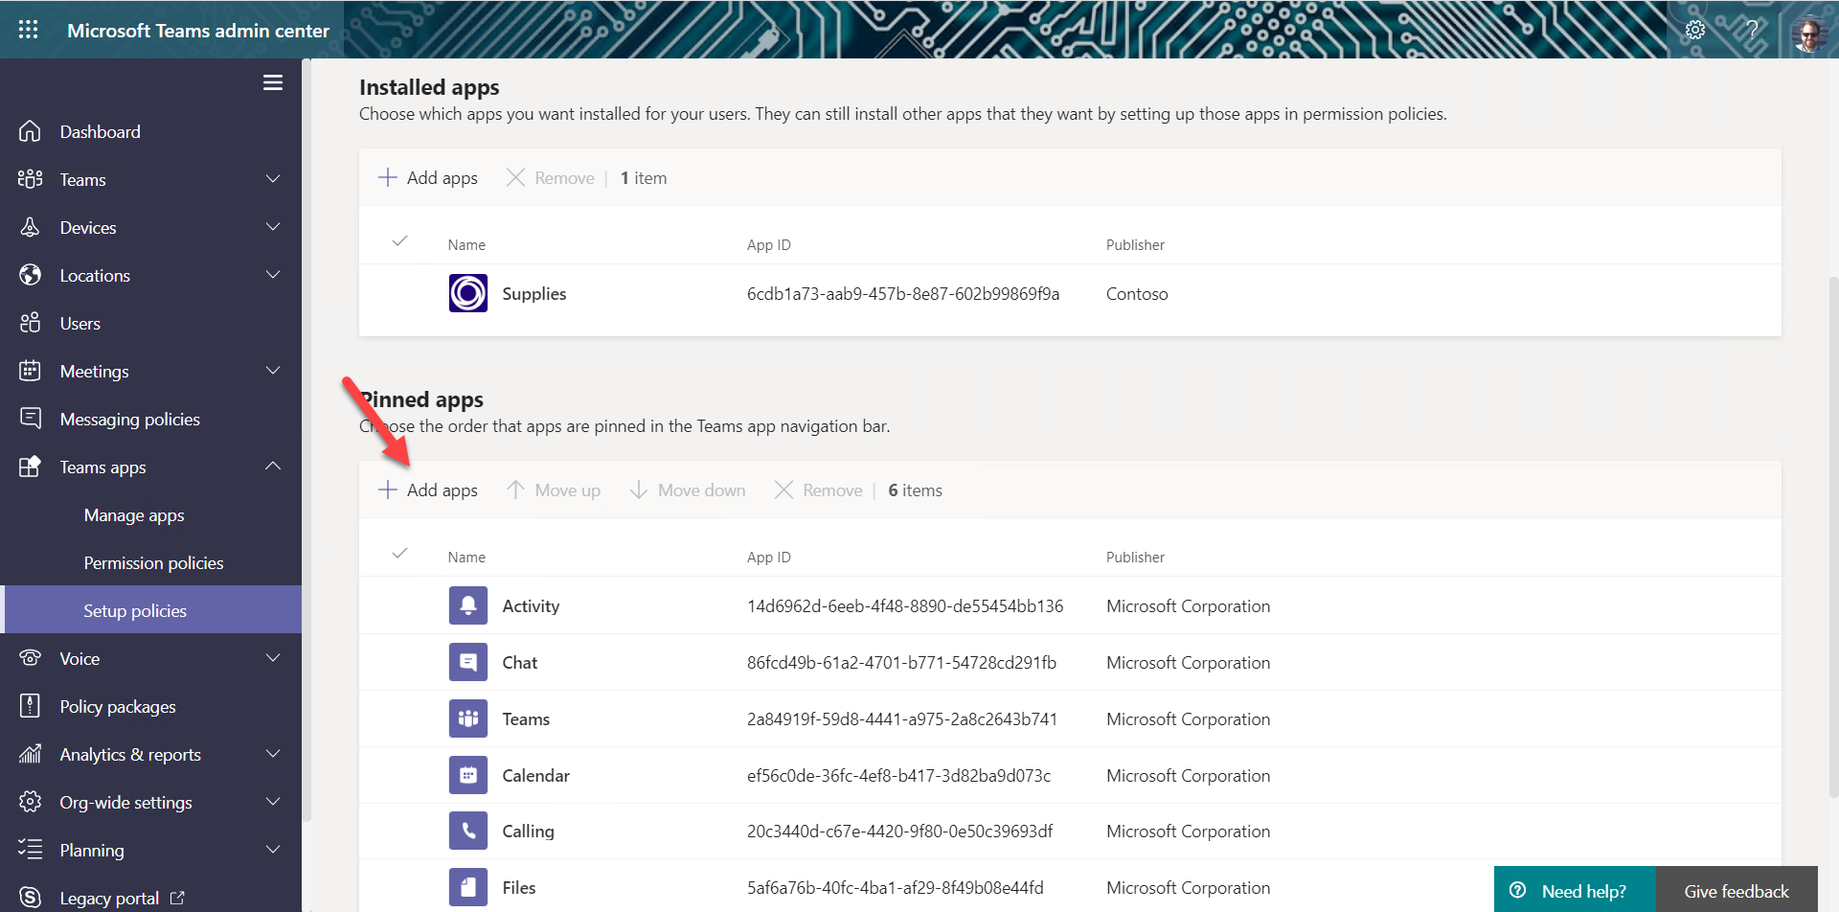This screenshot has width=1839, height=912.
Task: Toggle select-all check in Installed apps header
Action: [400, 240]
